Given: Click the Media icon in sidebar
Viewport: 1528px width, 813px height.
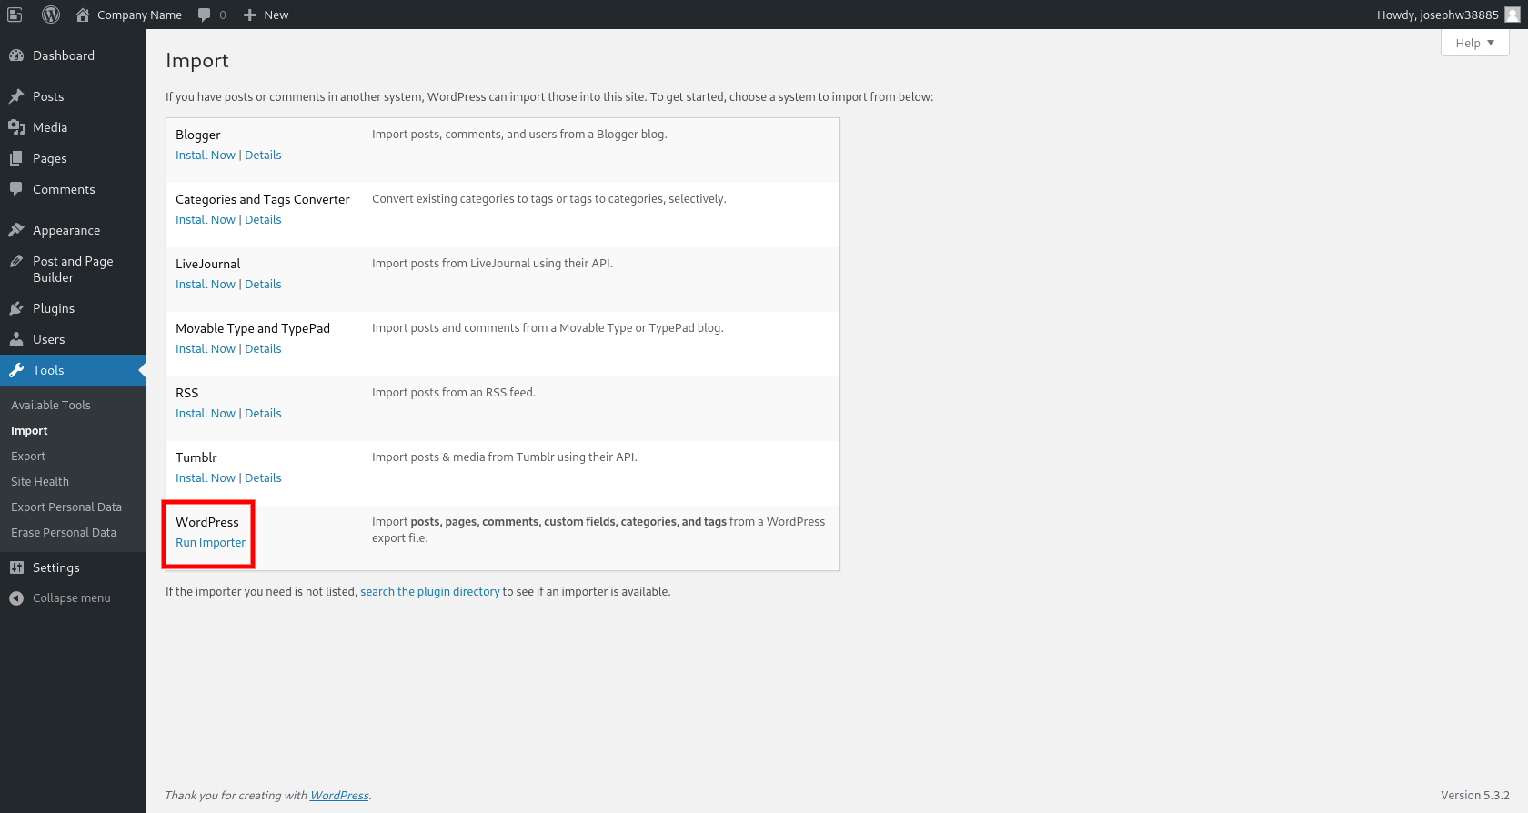Looking at the screenshot, I should [16, 127].
